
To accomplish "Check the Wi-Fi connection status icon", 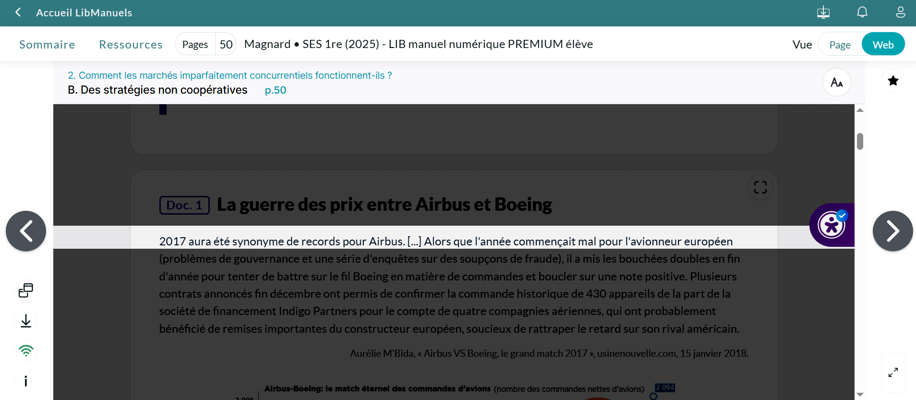I will click(26, 351).
